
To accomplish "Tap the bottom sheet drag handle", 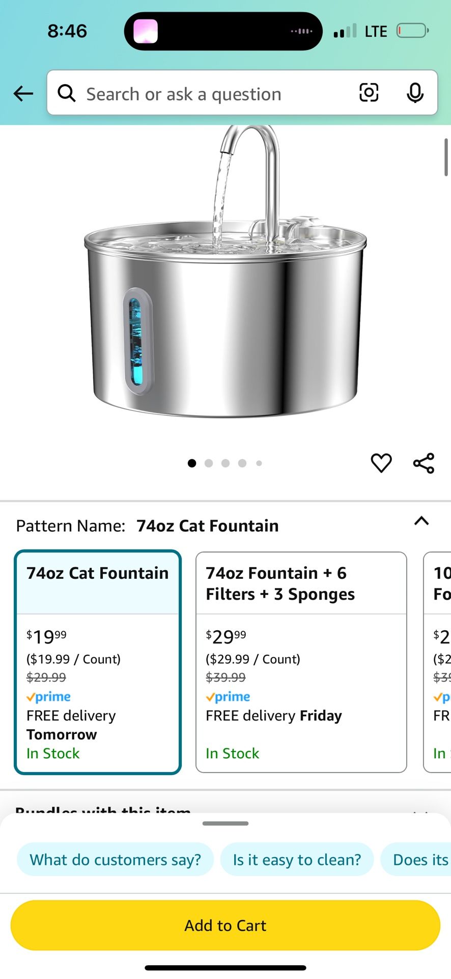I will pyautogui.click(x=225, y=823).
